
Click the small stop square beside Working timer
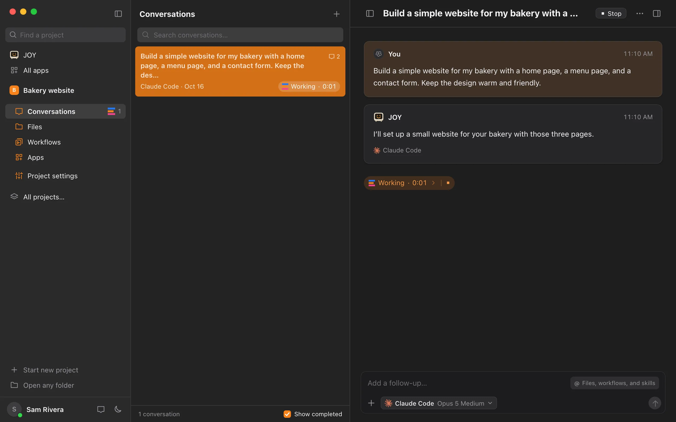coord(448,183)
